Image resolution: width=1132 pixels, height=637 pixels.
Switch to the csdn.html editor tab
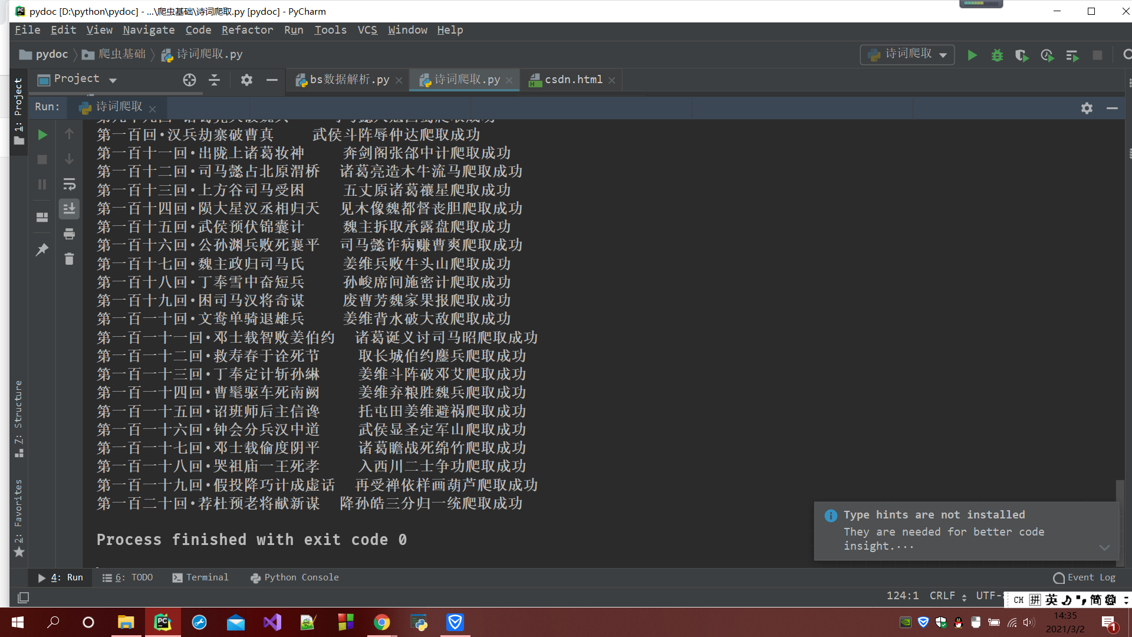(572, 80)
